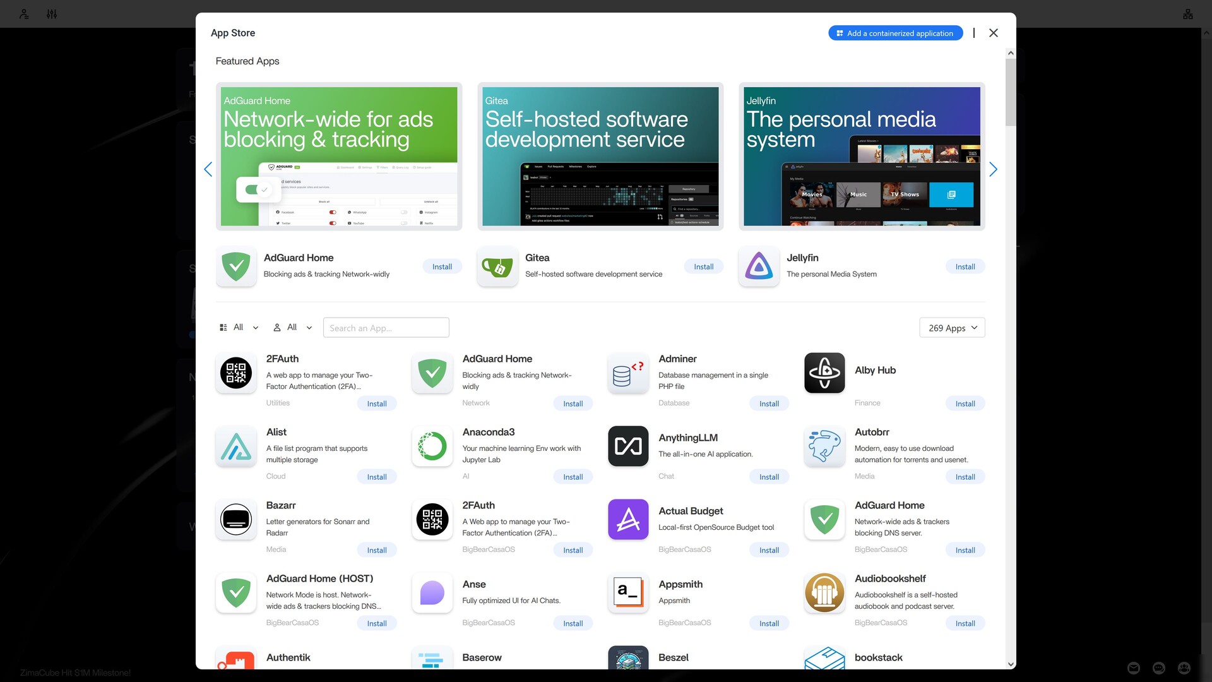Screen dimensions: 1212x682
Task: Click the Actual Budget purple icon
Action: pyautogui.click(x=628, y=520)
